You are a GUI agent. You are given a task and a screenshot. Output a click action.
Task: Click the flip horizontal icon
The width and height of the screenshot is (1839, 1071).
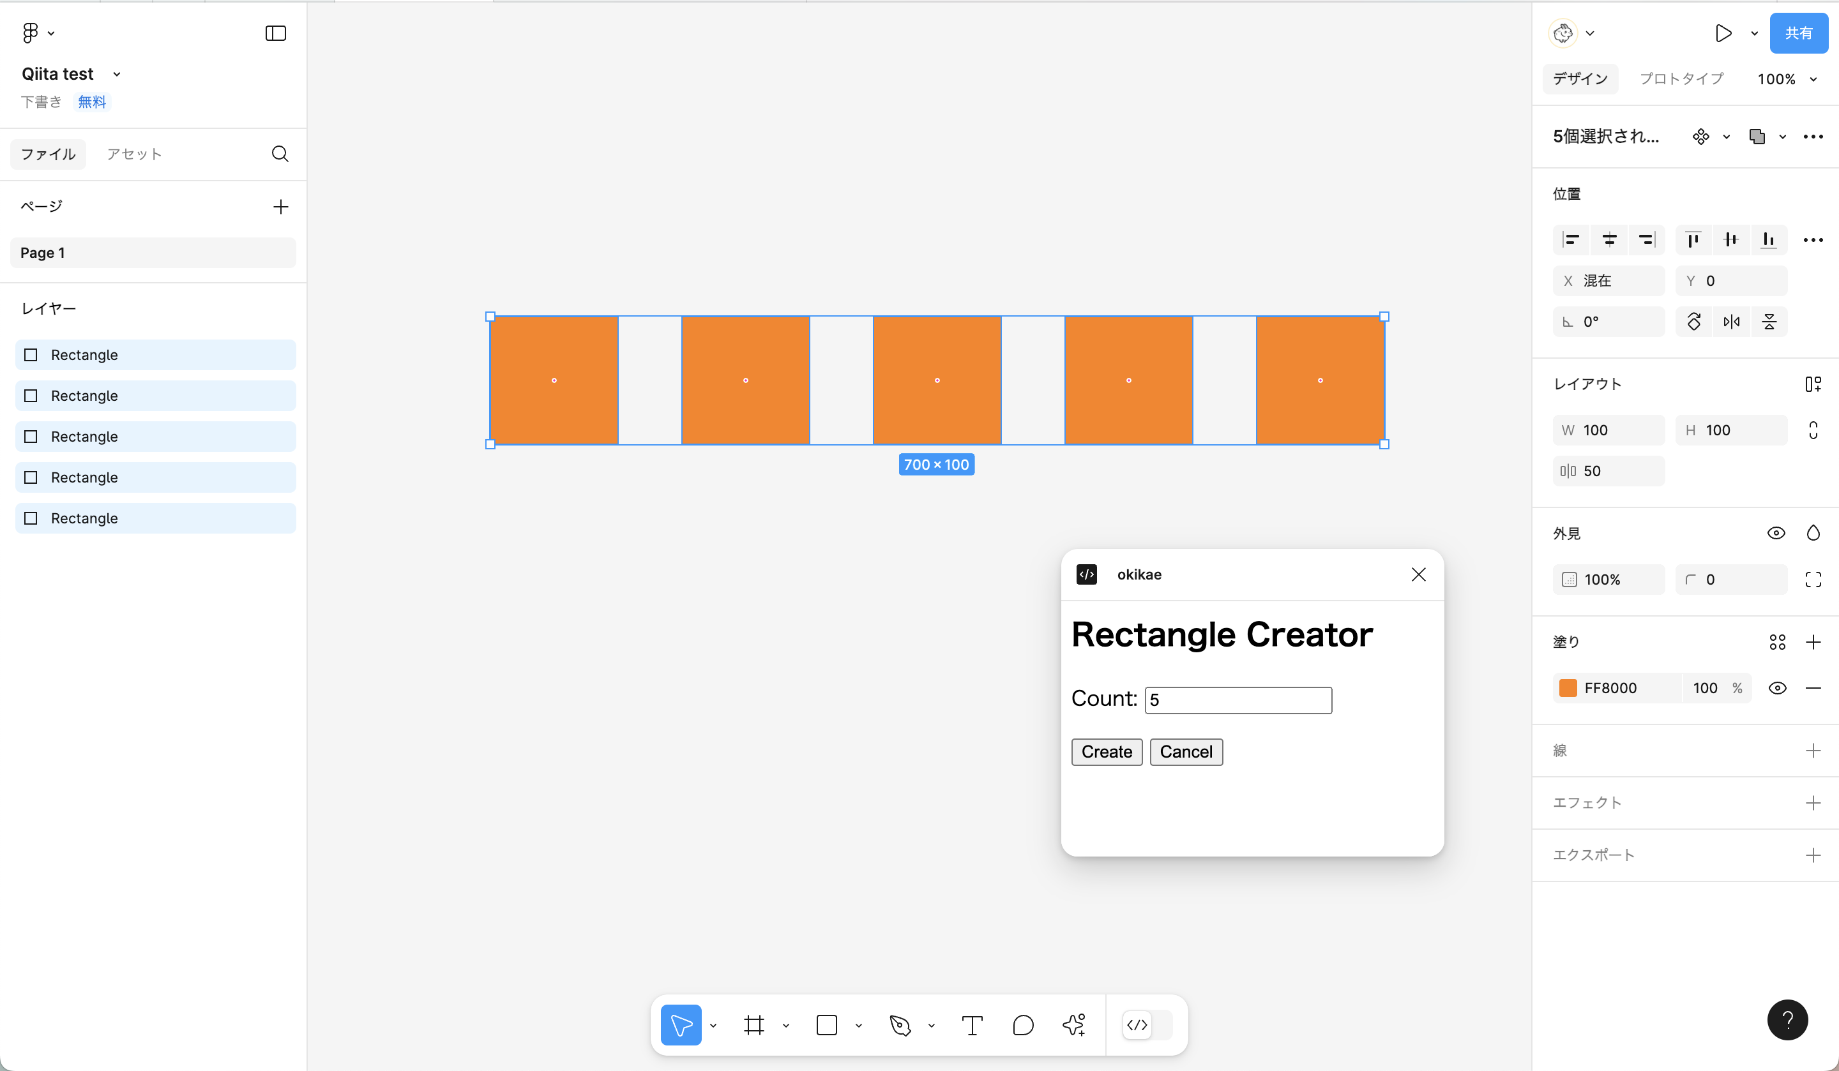(1732, 322)
